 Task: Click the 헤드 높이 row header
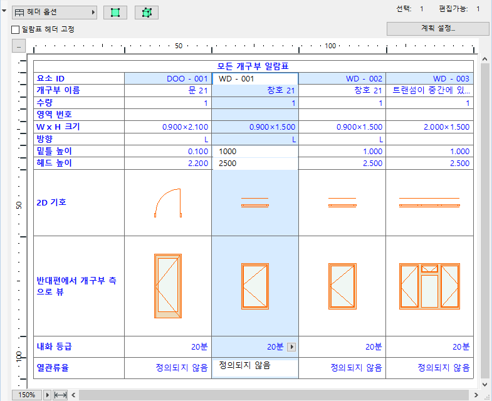[x=79, y=164]
